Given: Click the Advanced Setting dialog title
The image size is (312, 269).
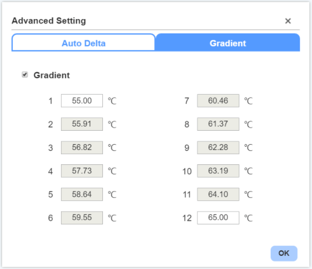Looking at the screenshot, I should [x=49, y=21].
